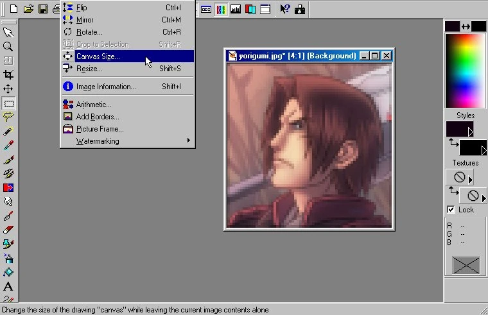The image size is (488, 315).
Task: Activate the context help arrow-question icon
Action: click(x=284, y=9)
